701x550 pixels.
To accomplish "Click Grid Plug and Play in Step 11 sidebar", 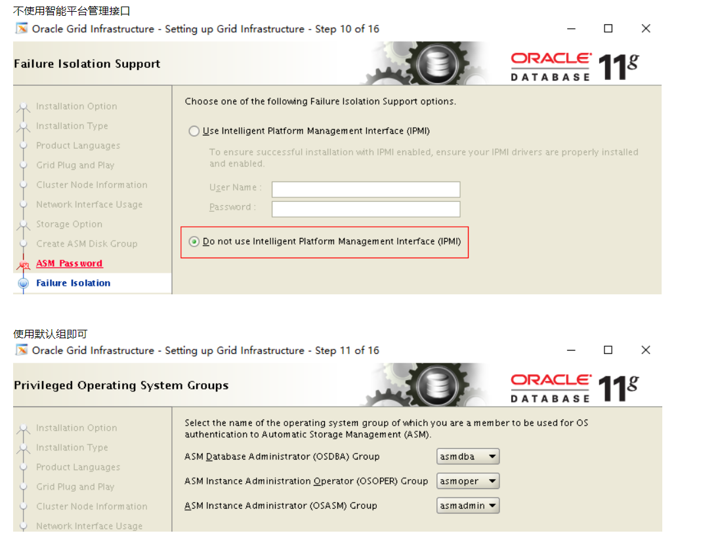I will click(75, 486).
